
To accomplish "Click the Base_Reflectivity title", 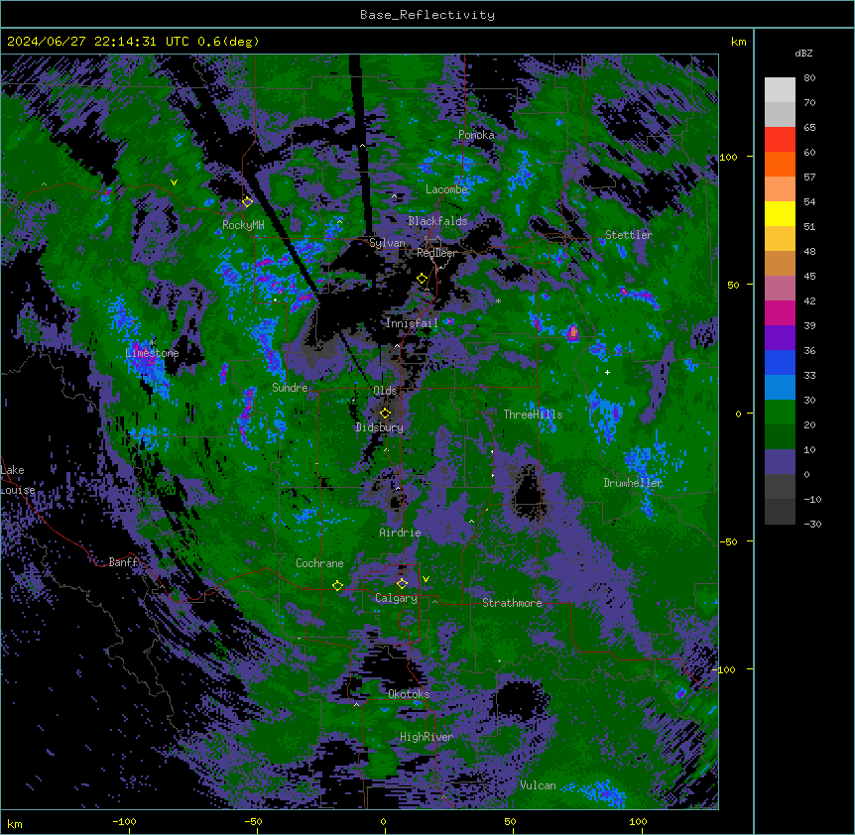I will 427,15.
